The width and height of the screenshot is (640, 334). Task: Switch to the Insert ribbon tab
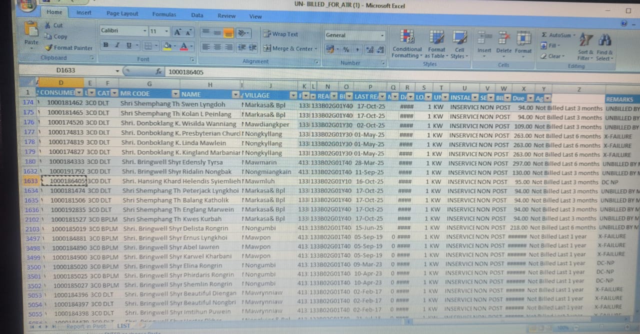click(84, 12)
